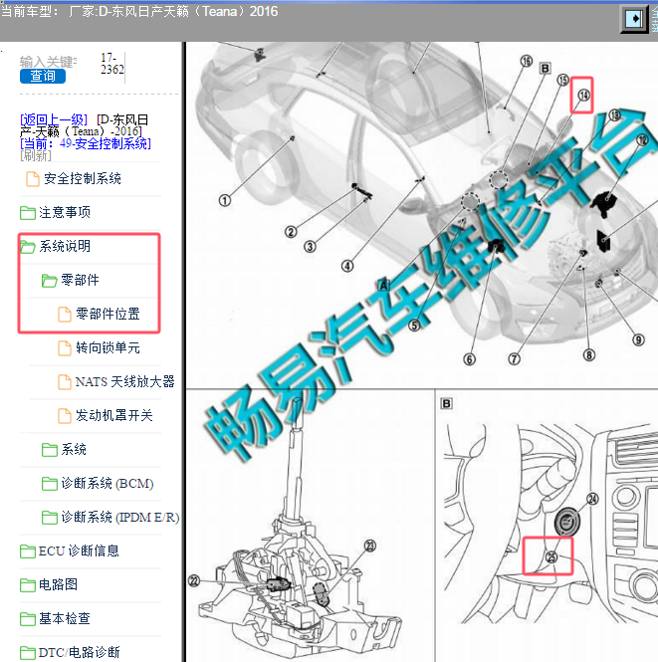Click the 注意事项 folder icon

pos(28,213)
